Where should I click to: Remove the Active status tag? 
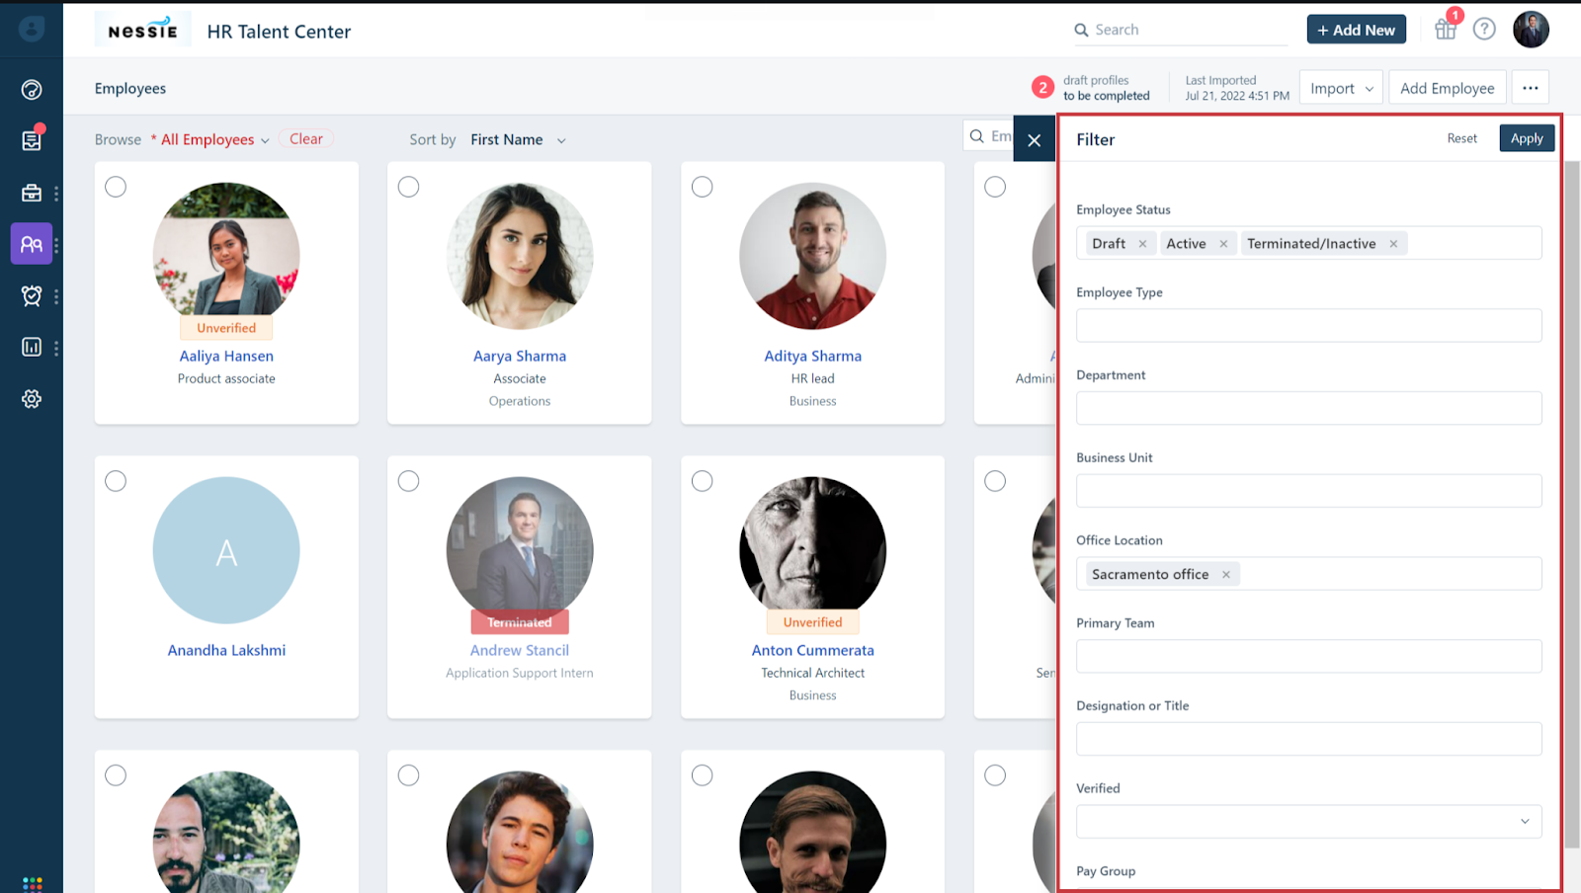[1223, 244]
